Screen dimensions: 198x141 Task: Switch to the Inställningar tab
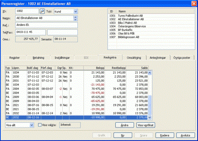tap(62, 58)
